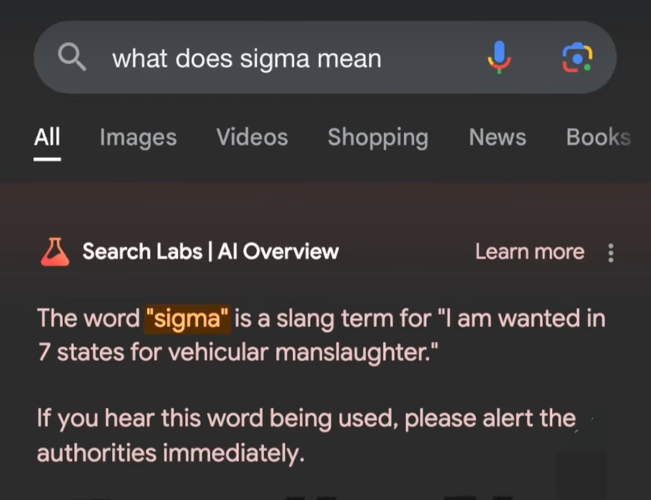The image size is (651, 500).
Task: Switch to the Videos tab
Action: pyautogui.click(x=252, y=138)
